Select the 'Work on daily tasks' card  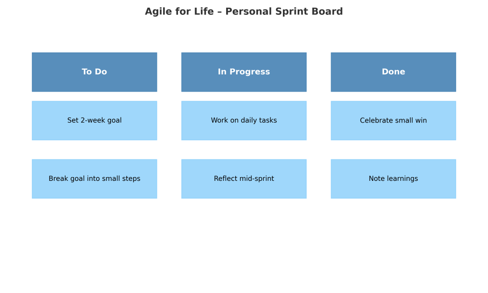[x=244, y=121]
